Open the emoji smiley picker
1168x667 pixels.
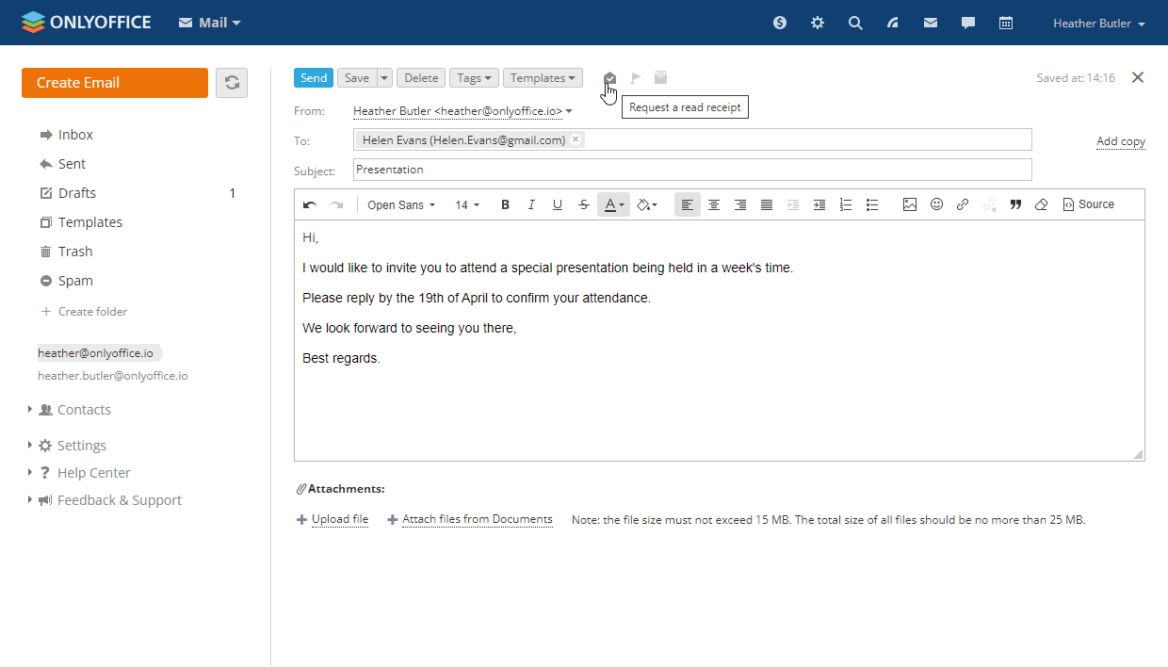936,204
